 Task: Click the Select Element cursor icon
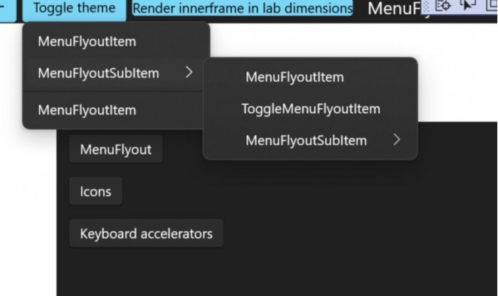[x=467, y=6]
